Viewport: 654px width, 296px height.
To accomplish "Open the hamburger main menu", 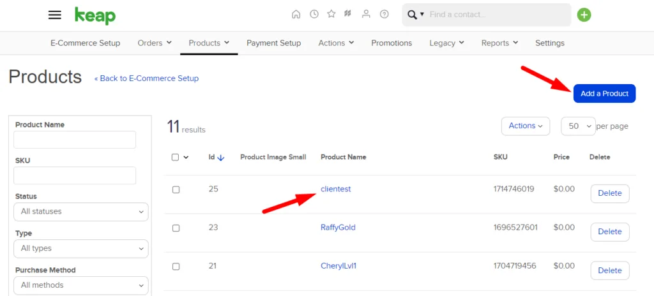I will (55, 15).
